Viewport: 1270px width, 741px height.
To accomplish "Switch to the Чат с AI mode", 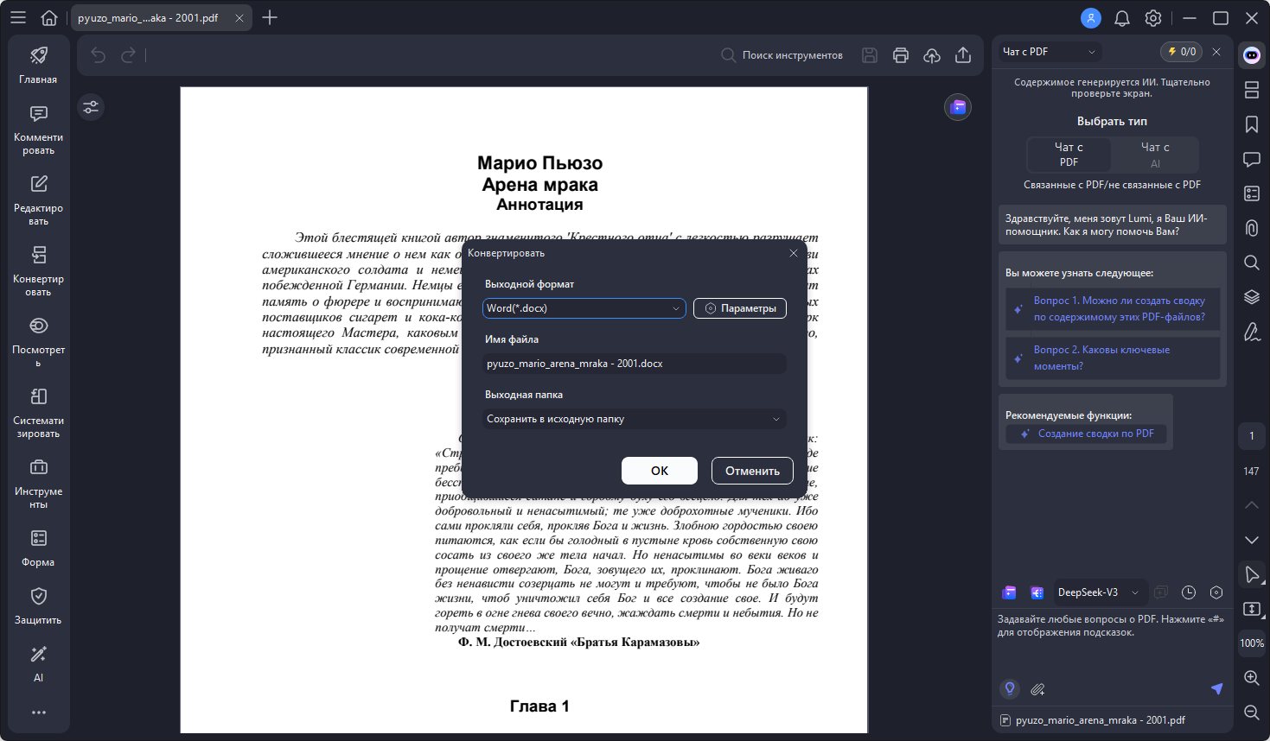I will (x=1155, y=155).
